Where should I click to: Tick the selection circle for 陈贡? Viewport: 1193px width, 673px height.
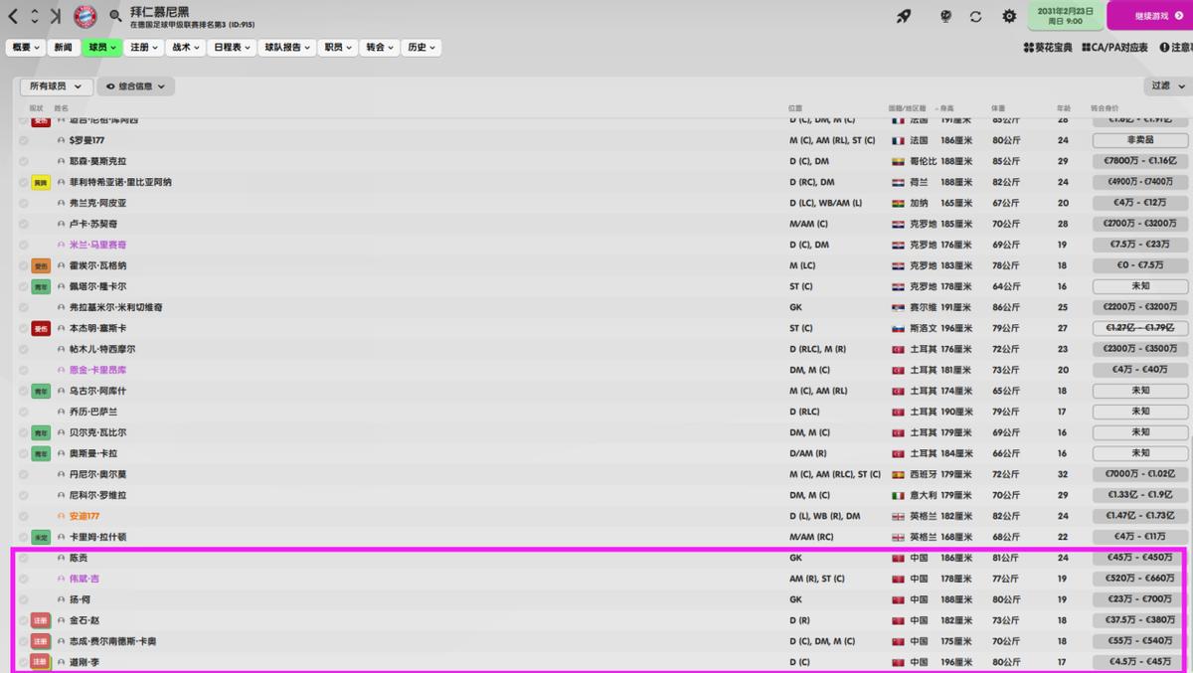pos(23,558)
